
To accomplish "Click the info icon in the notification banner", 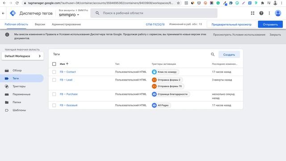I will point(7,34).
